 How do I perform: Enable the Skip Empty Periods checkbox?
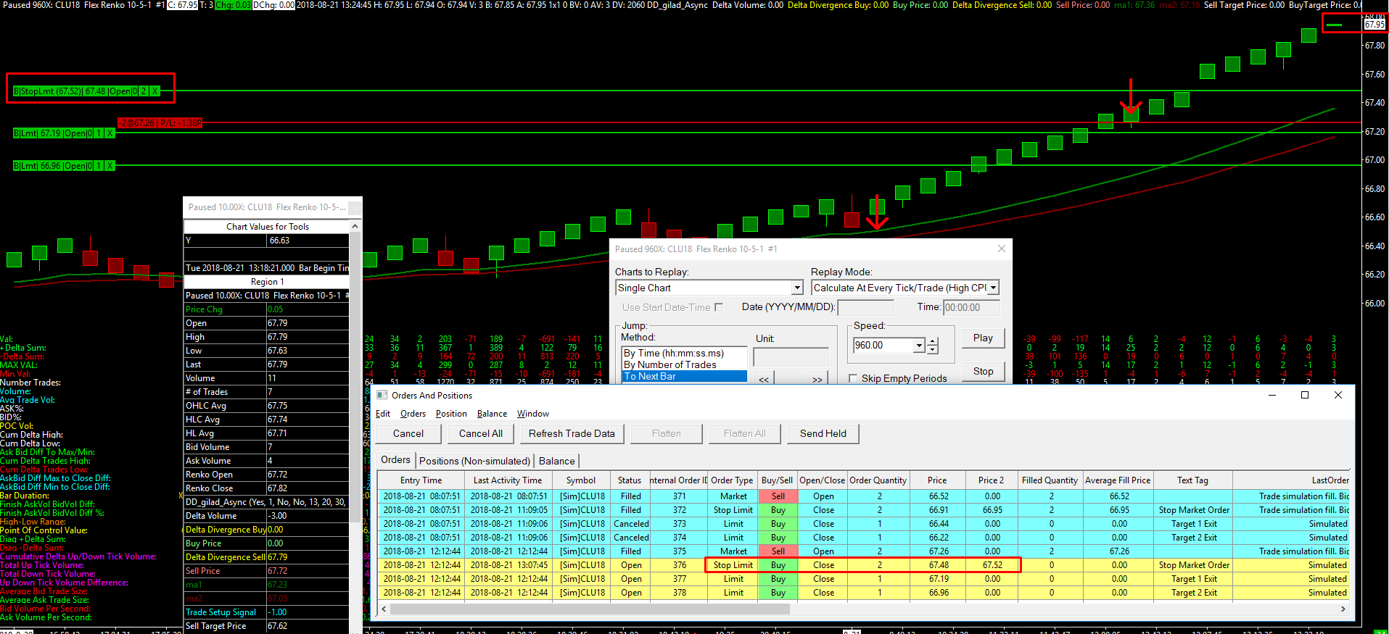[853, 378]
